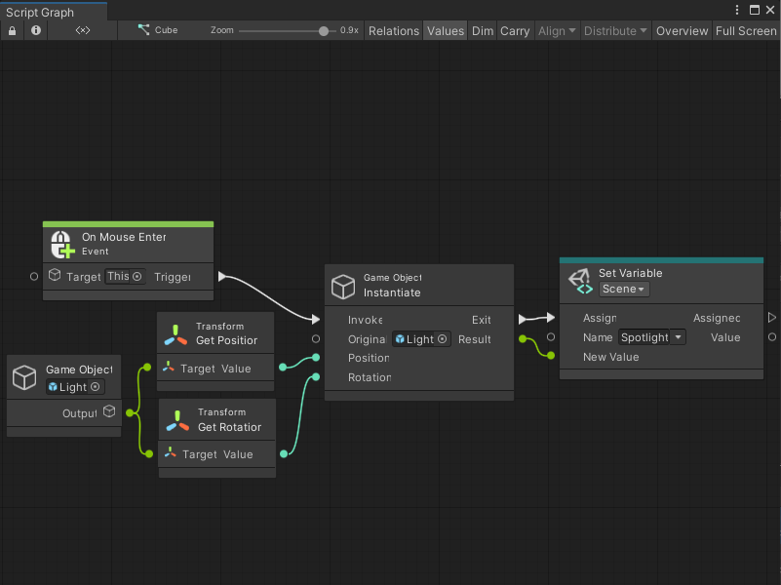
Task: Open the graph inspector info icon
Action: pos(35,30)
